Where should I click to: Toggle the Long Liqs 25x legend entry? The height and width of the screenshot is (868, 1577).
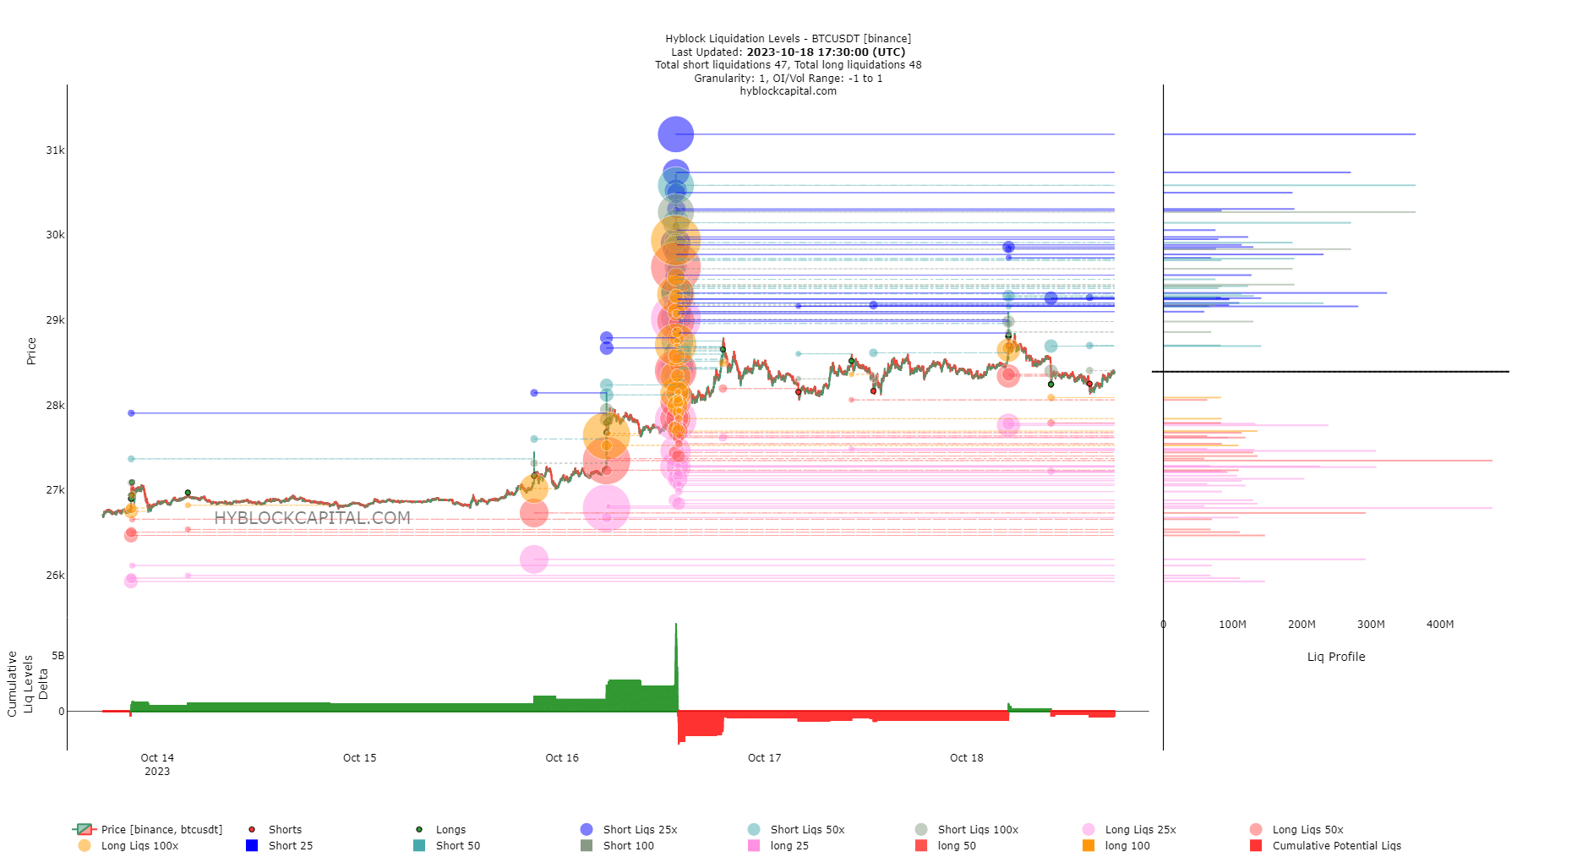1129,830
